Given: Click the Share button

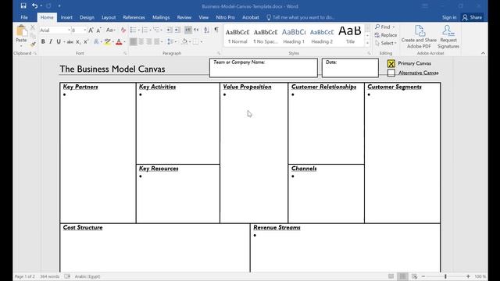Looking at the screenshot, I should [x=472, y=17].
